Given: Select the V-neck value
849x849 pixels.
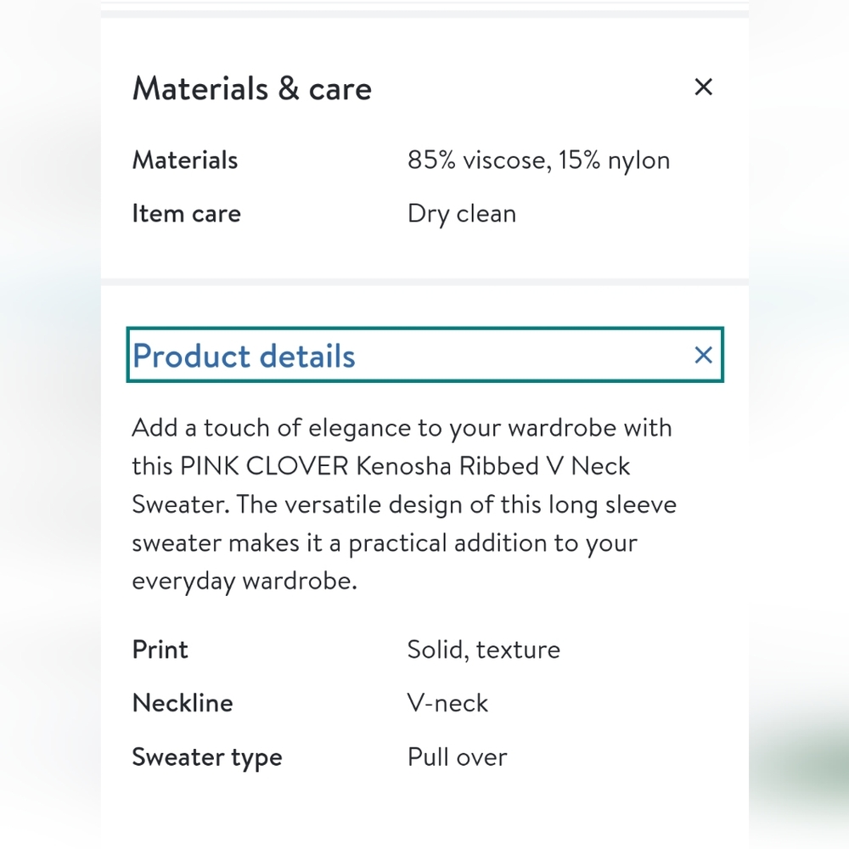Looking at the screenshot, I should [447, 703].
